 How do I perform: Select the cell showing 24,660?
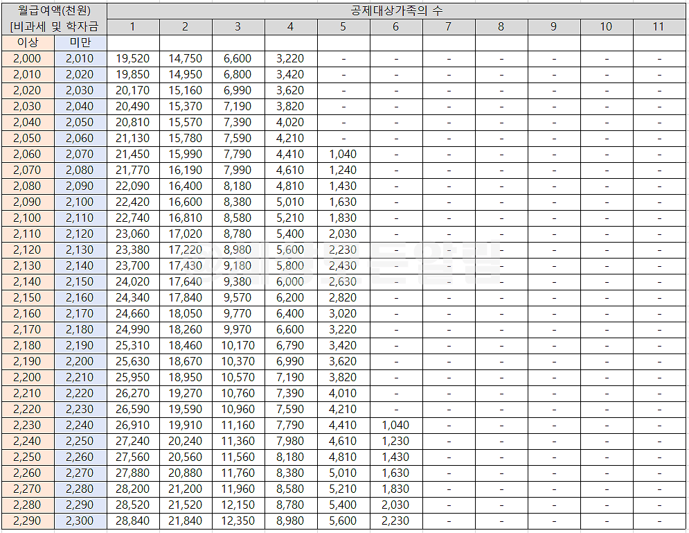[133, 313]
